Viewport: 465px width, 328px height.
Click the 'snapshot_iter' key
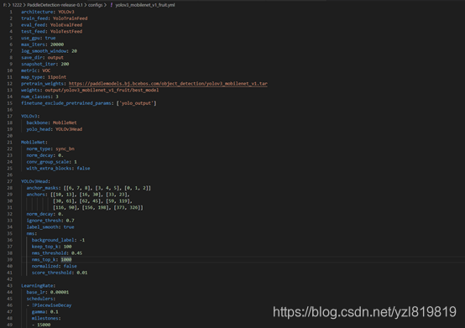(x=39, y=64)
